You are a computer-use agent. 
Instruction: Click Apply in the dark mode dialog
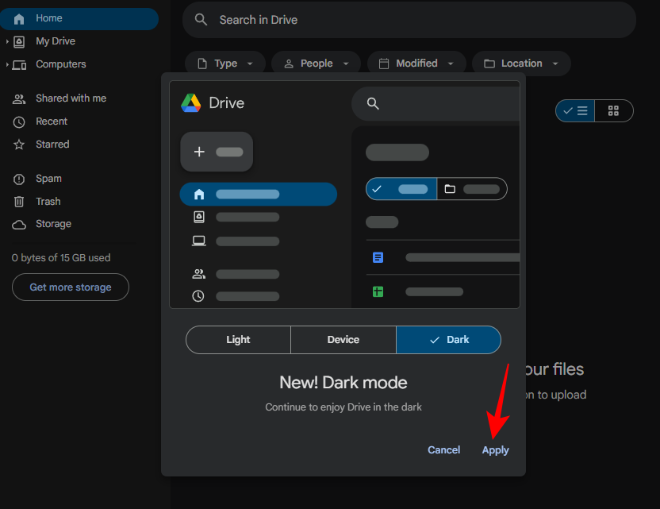(x=496, y=450)
